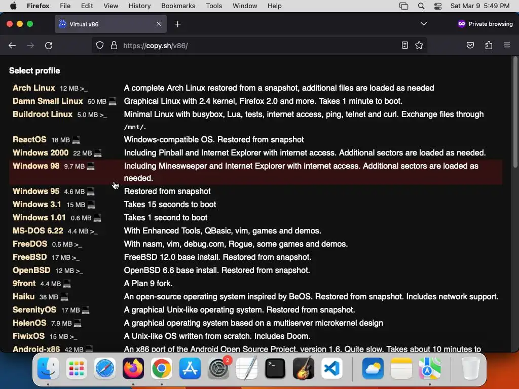Start the FreeBSD profile
This screenshot has height=389, width=519.
point(29,257)
